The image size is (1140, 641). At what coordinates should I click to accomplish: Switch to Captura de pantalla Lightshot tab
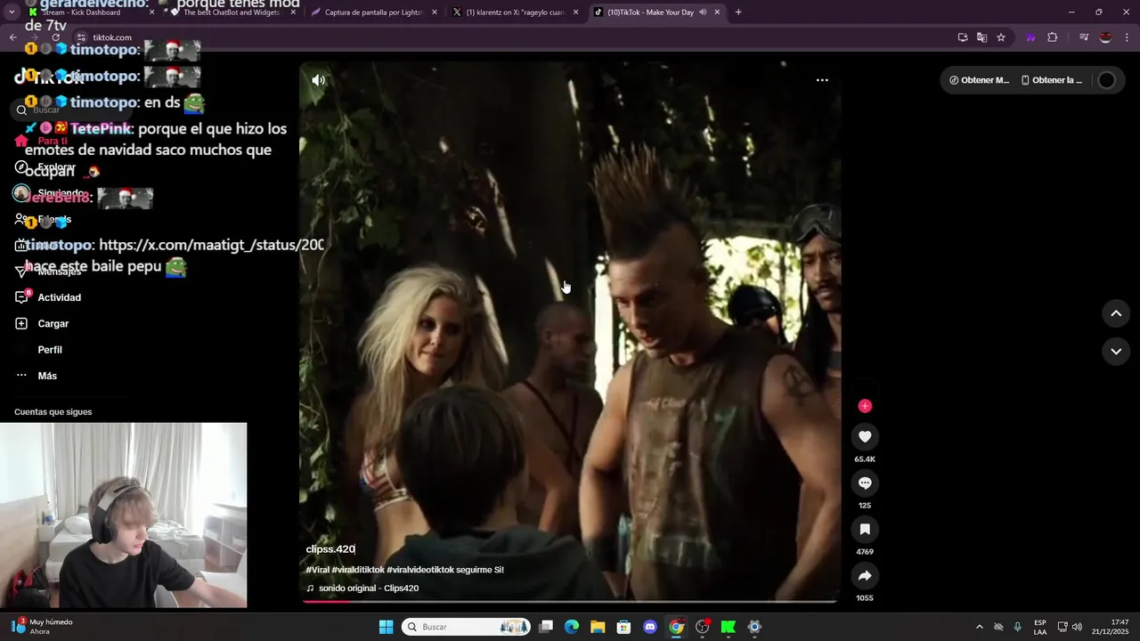coord(374,12)
